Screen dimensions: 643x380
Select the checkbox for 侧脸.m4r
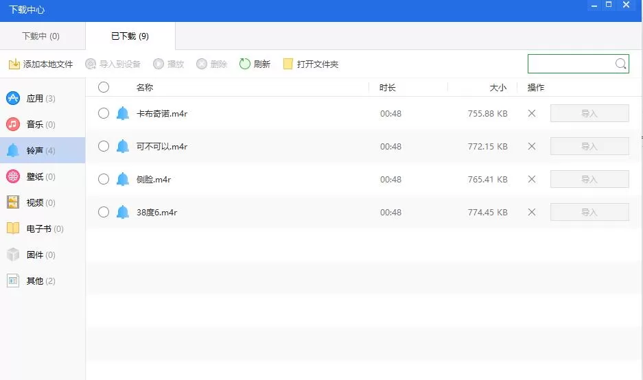(x=104, y=179)
